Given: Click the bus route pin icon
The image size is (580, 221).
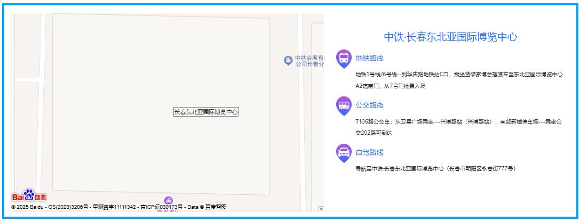Looking at the screenshot, I should click(x=344, y=105).
